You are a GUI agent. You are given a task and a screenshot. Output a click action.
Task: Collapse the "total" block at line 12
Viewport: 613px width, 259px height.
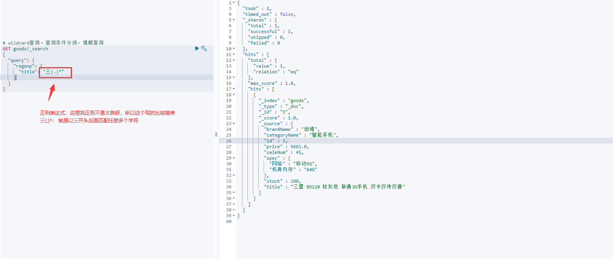pos(234,60)
